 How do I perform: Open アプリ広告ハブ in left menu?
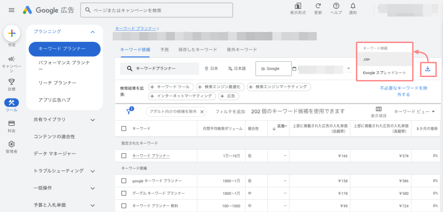(x=54, y=100)
